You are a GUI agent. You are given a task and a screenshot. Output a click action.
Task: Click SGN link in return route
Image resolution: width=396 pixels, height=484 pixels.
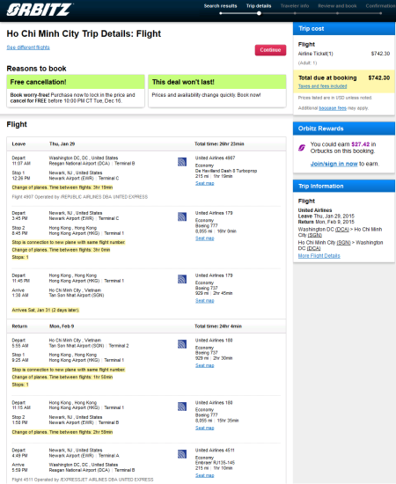coord(343,243)
